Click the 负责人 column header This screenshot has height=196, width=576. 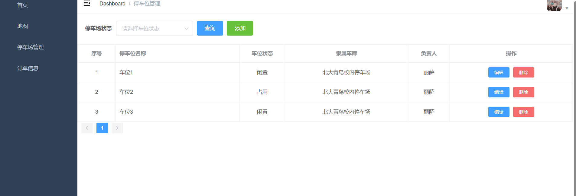pos(429,53)
